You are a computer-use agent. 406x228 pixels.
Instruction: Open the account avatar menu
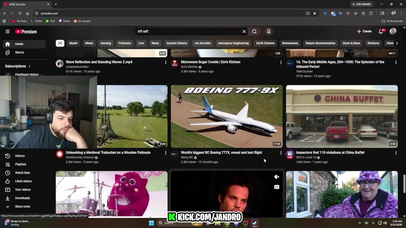point(393,31)
